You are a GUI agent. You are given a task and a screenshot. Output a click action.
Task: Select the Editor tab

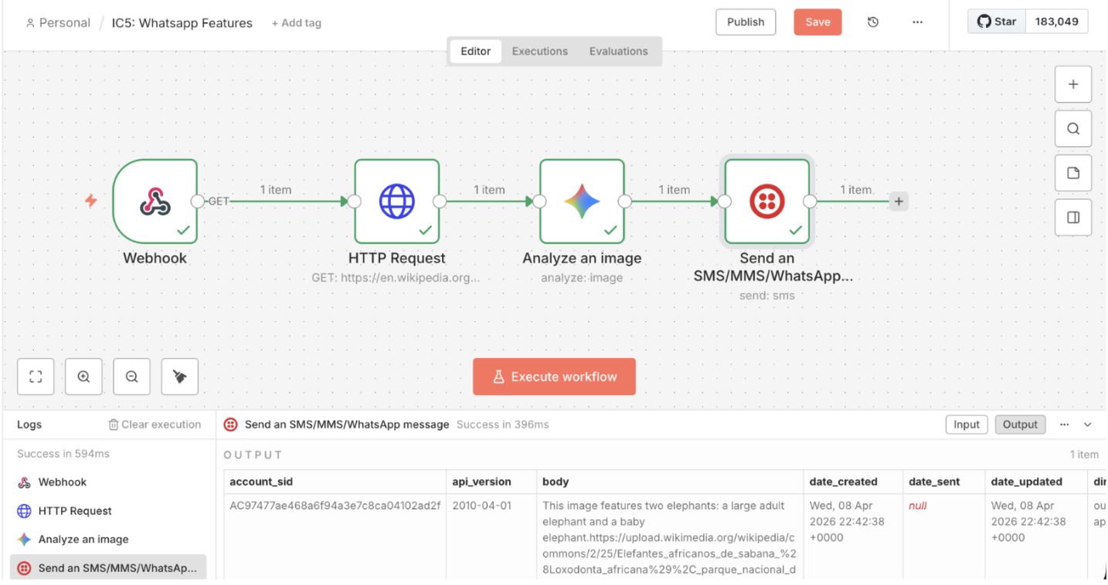tap(476, 52)
